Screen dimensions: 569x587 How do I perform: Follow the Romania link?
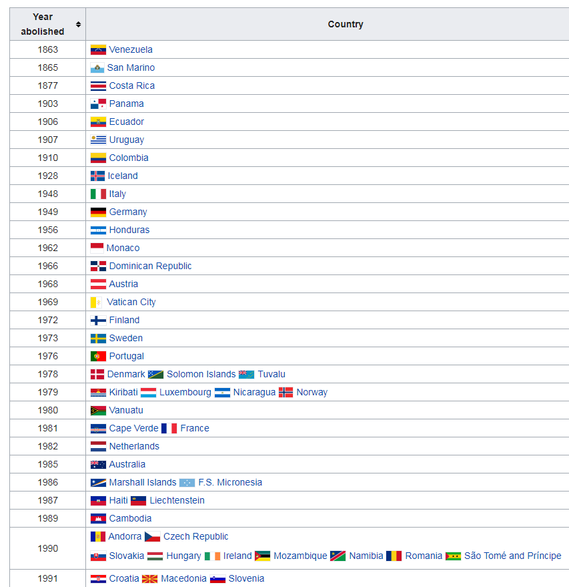(x=424, y=556)
